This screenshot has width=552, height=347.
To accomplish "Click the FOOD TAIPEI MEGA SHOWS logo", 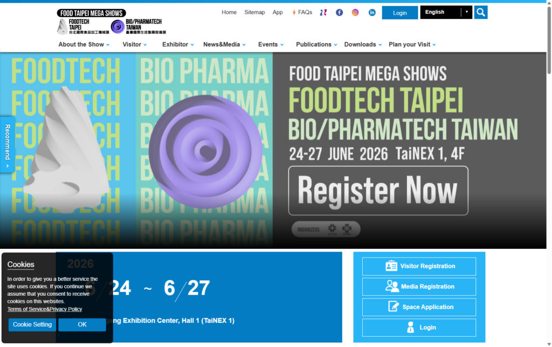I will [x=91, y=12].
